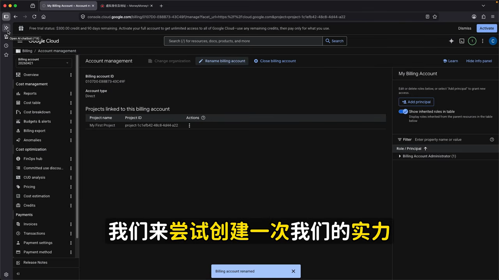Image resolution: width=499 pixels, height=280 pixels.
Task: Click the Actions column help icon
Action: pos(203,118)
